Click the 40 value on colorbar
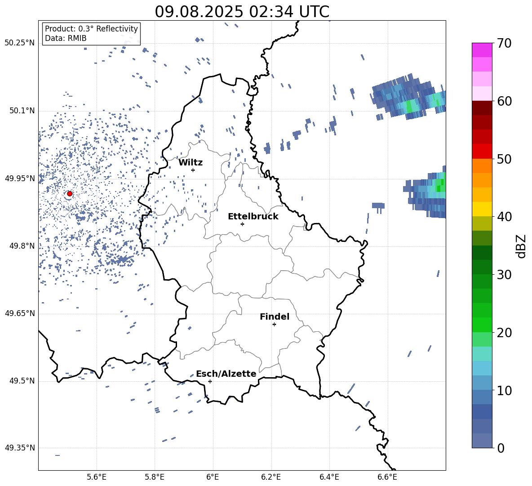 click(x=504, y=217)
